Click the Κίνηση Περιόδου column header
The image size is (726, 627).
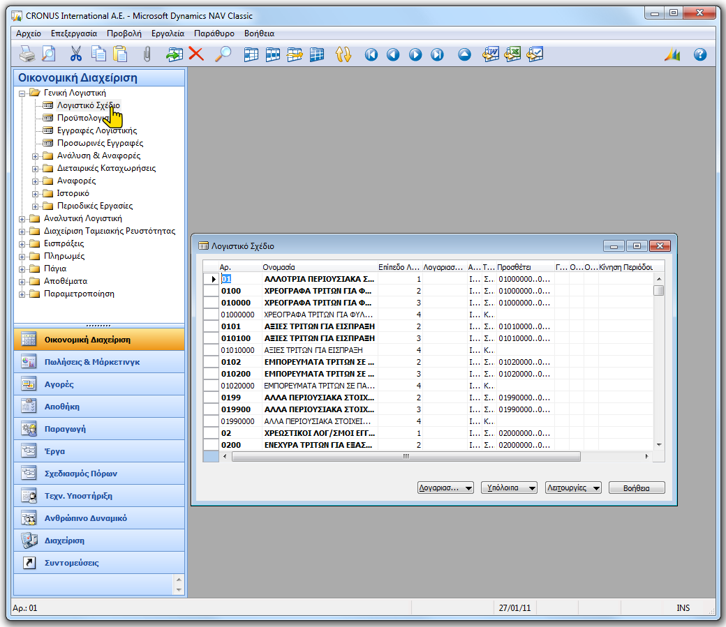point(625,267)
